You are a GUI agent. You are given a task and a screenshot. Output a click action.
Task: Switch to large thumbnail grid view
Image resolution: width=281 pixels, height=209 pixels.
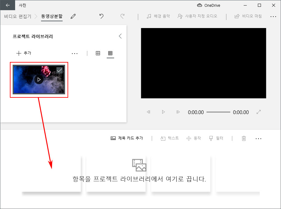tap(98, 53)
